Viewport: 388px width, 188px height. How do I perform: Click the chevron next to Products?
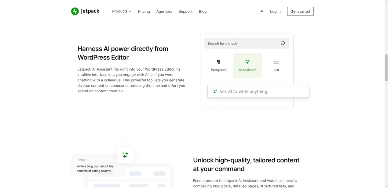[130, 11]
